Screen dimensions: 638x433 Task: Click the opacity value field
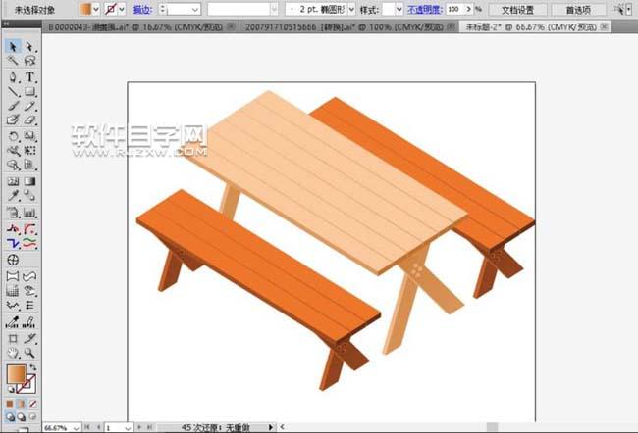[455, 9]
